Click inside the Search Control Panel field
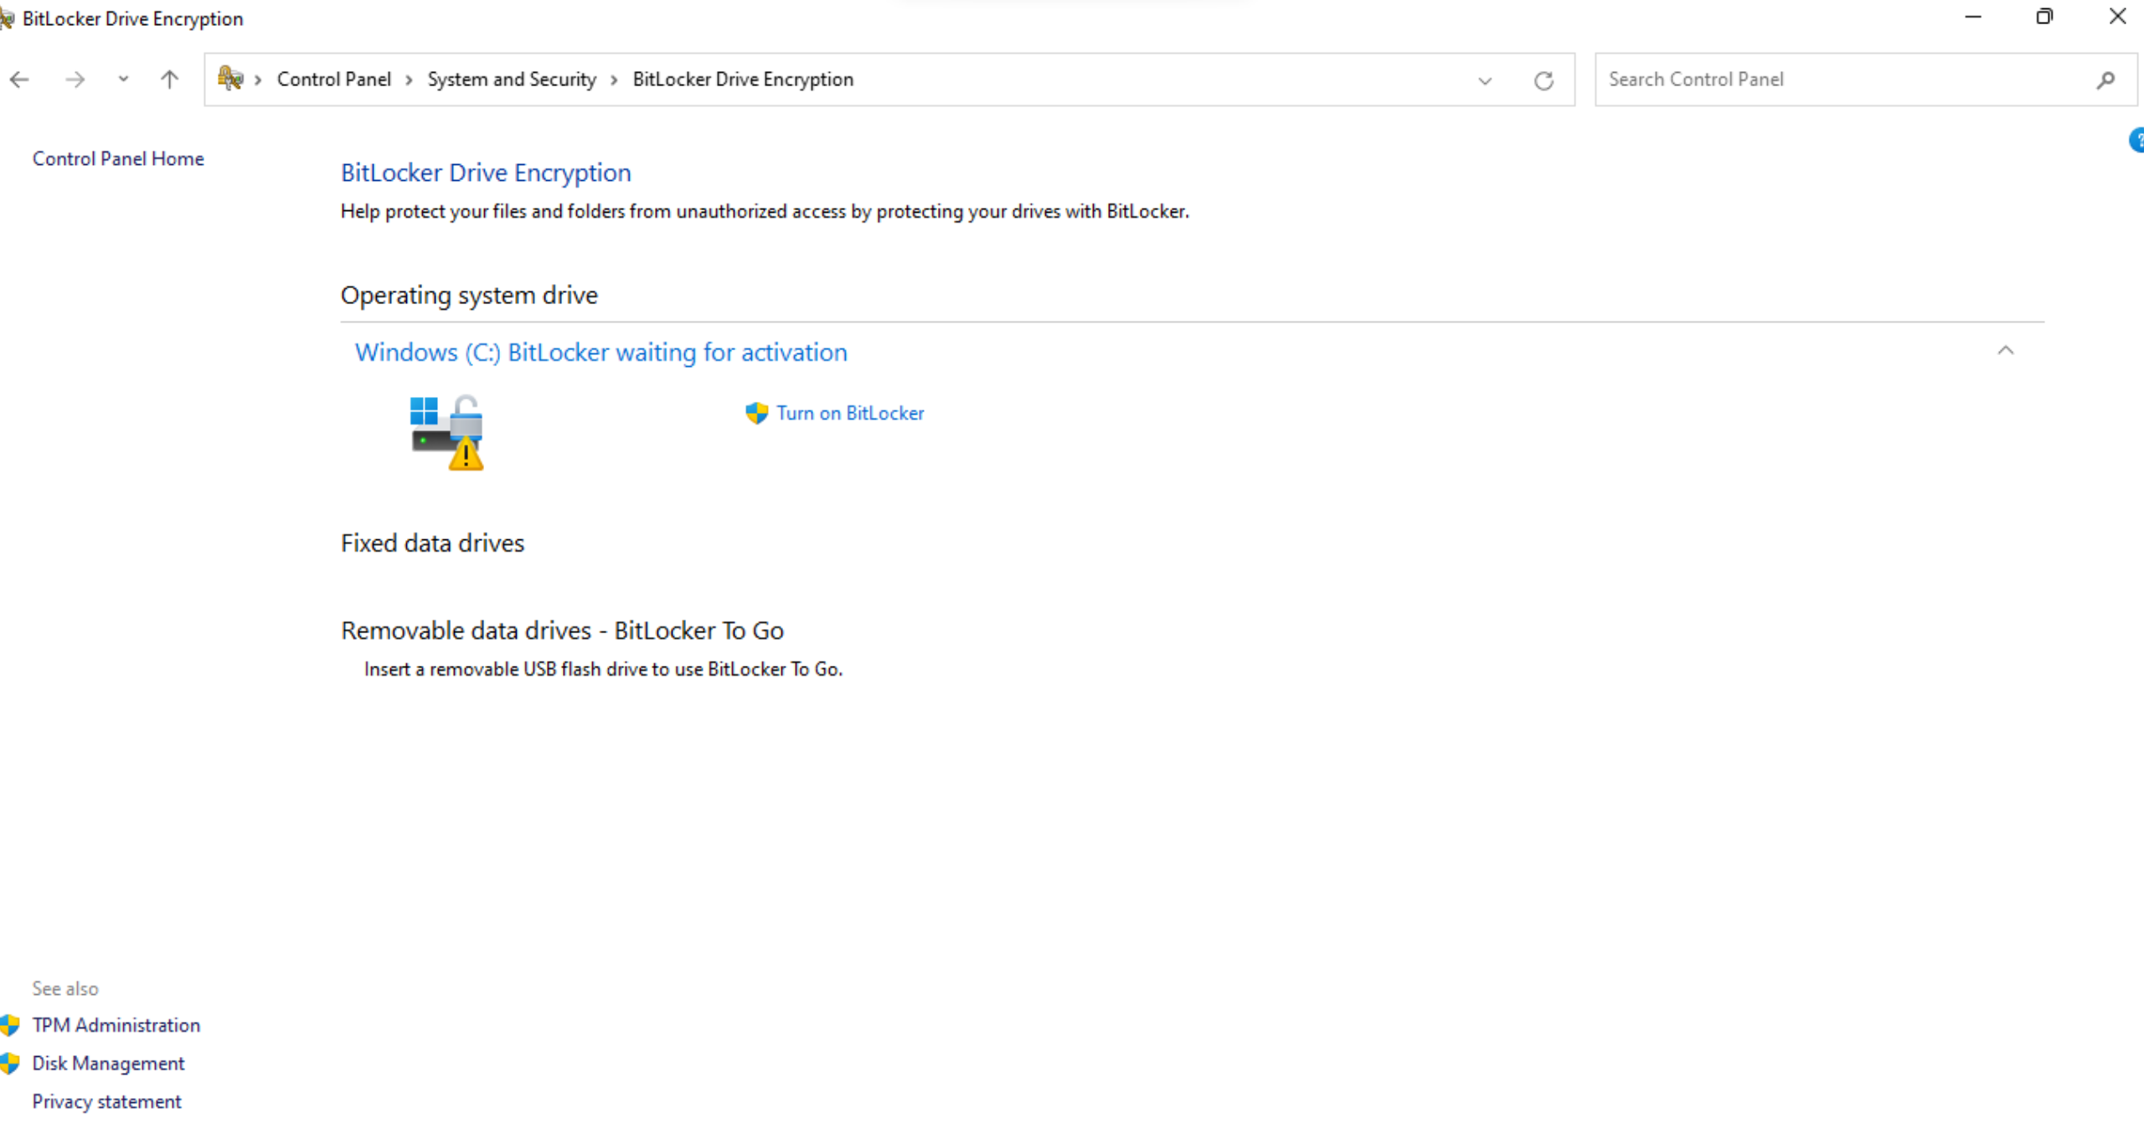2144x1139 pixels. coord(1801,80)
